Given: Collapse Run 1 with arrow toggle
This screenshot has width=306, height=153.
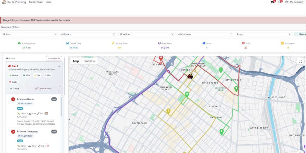Looking at the screenshot, I should coord(59,66).
